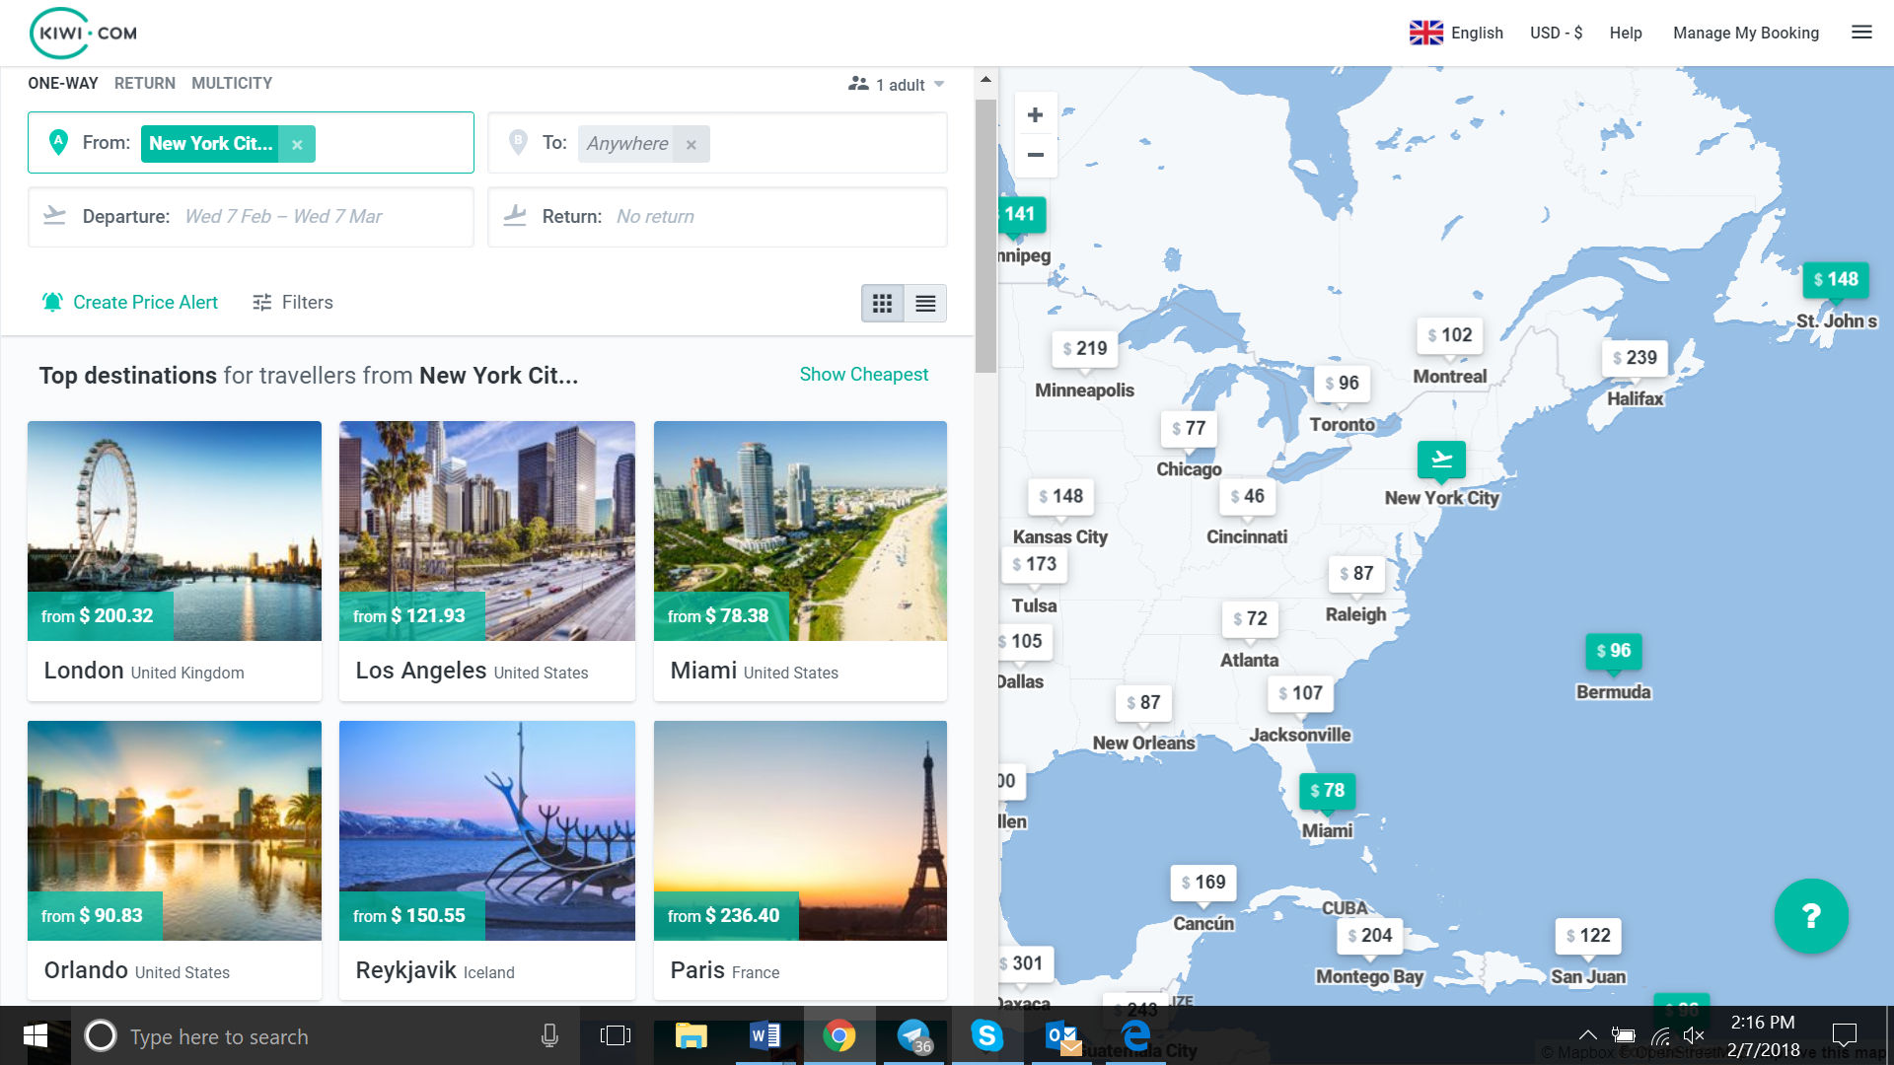
Task: Zoom in on the map
Action: point(1035,115)
